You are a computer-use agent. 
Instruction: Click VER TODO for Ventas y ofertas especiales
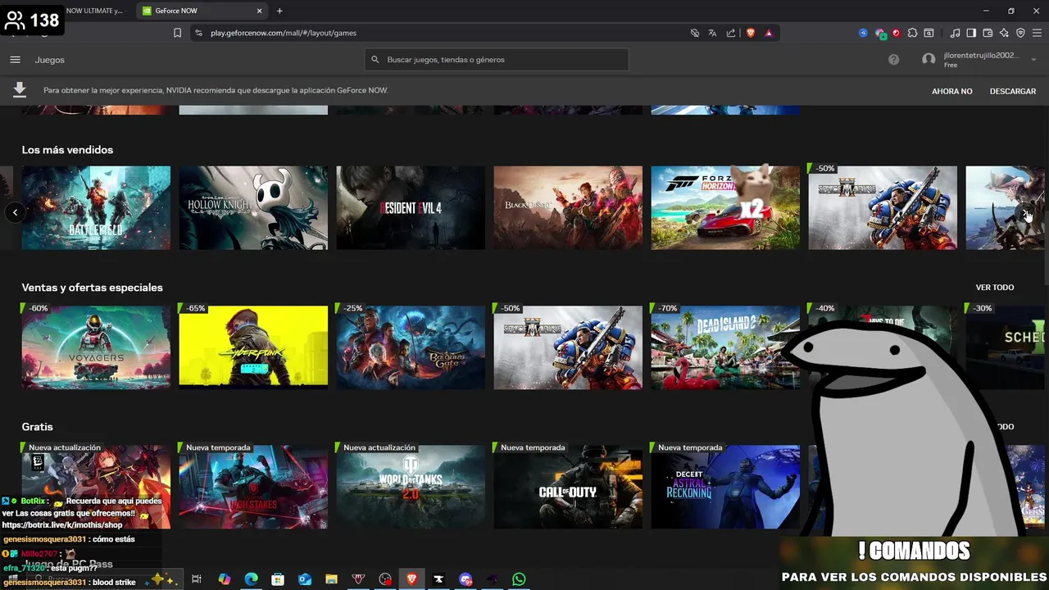click(994, 288)
